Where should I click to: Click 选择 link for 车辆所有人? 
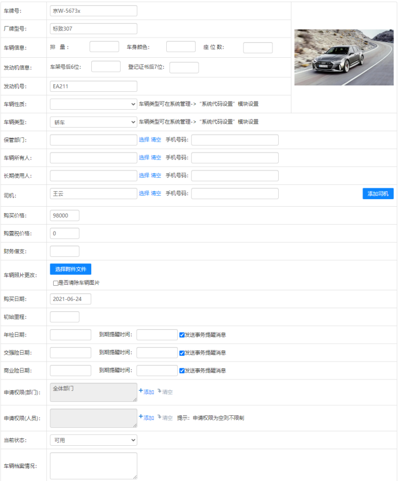click(144, 158)
